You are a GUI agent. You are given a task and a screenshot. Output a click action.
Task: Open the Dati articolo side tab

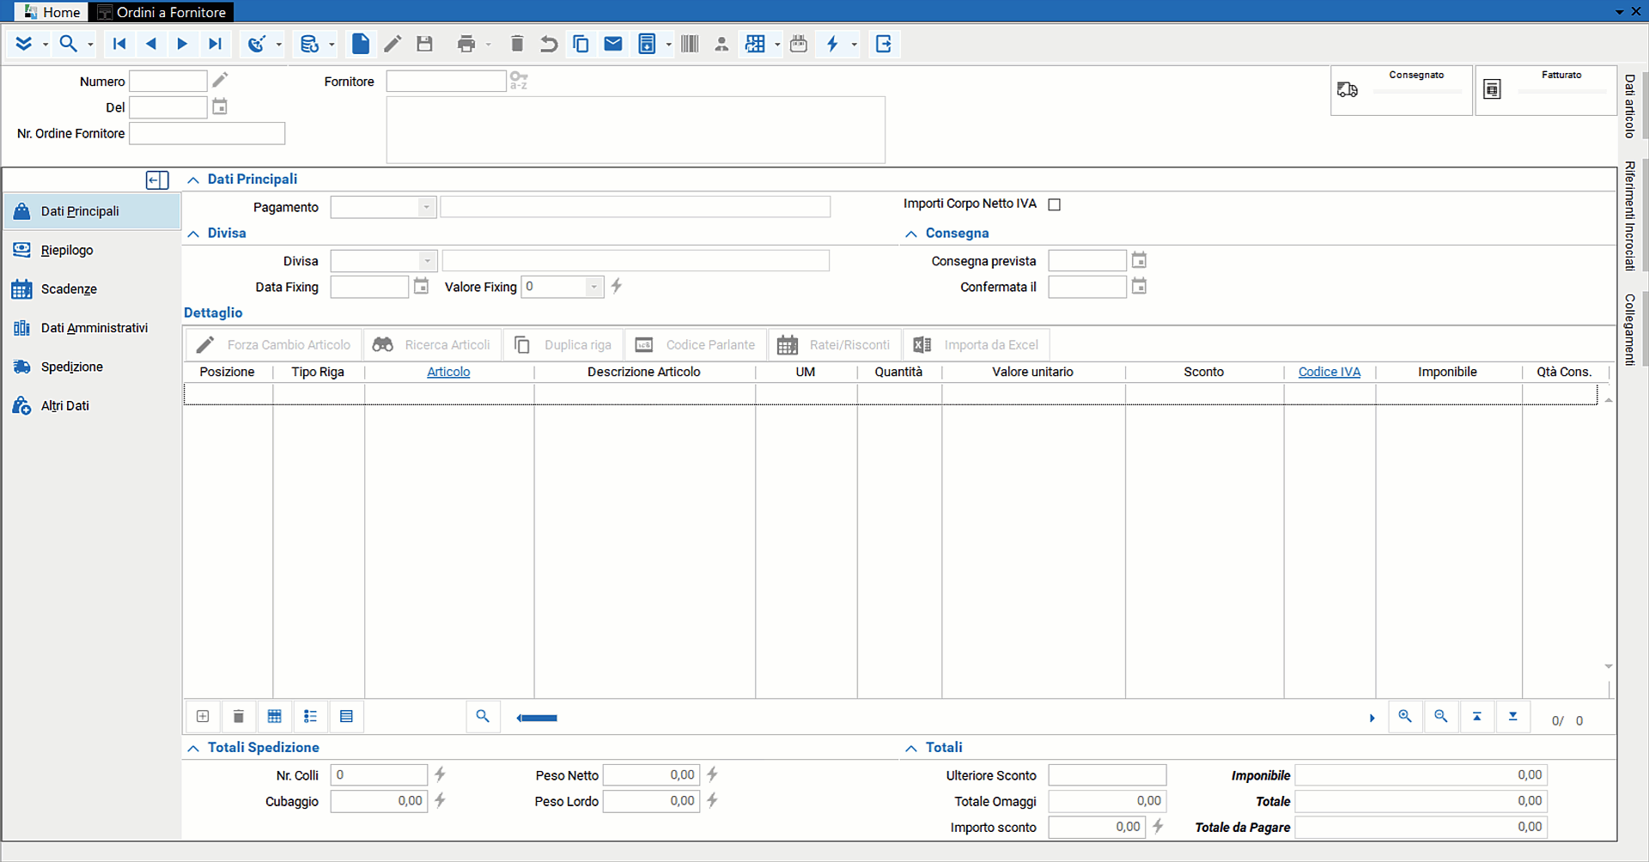tap(1629, 106)
